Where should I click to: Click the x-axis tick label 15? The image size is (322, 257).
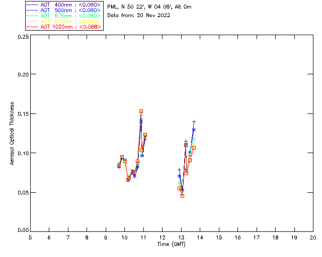coord(219,237)
